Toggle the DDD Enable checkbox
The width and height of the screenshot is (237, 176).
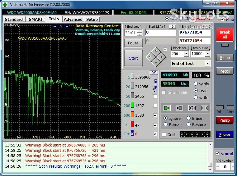pyautogui.click(x=164, y=93)
